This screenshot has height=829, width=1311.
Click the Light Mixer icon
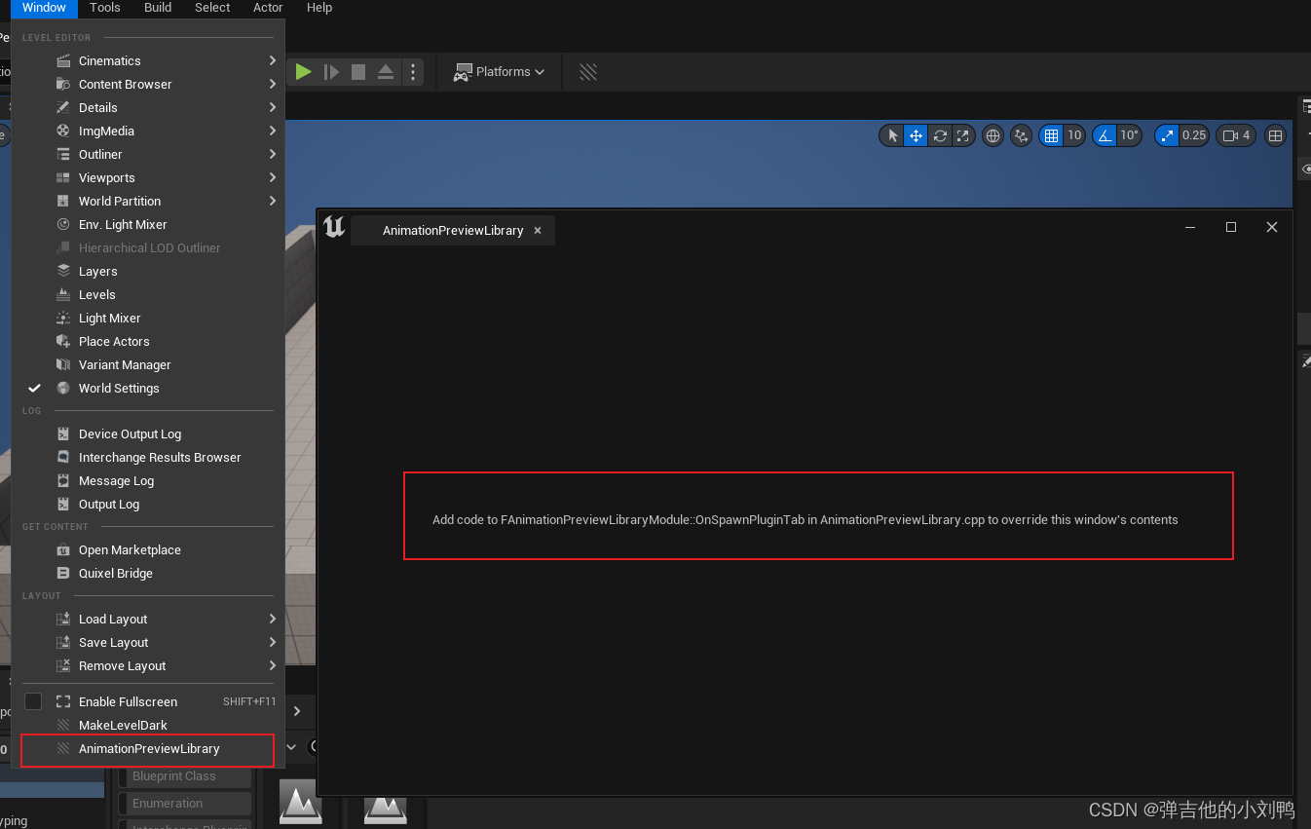point(63,318)
